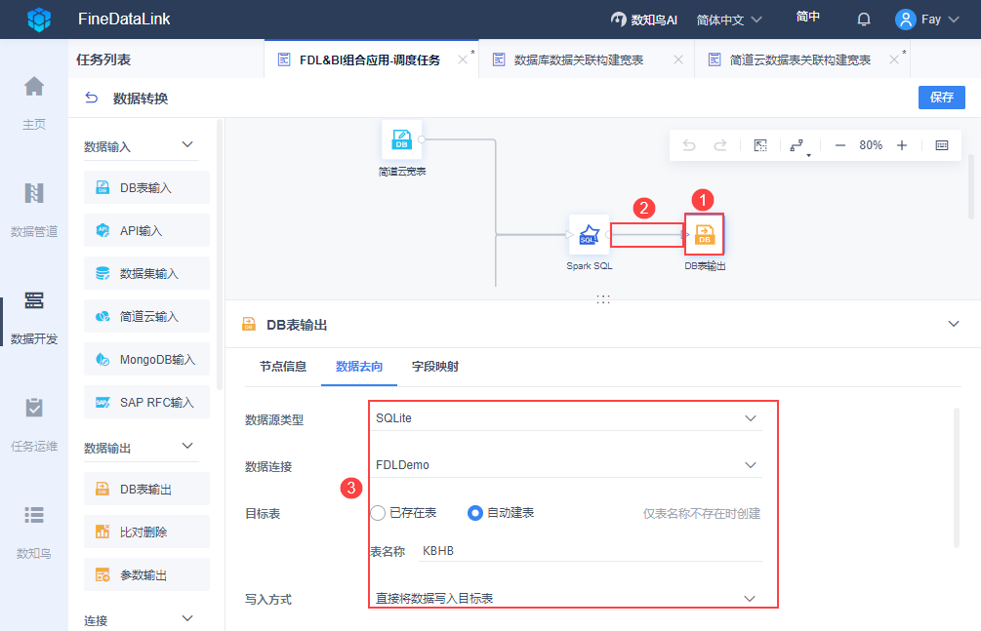Click the Fay user avatar
Screen dimensions: 981x631
pos(905,20)
